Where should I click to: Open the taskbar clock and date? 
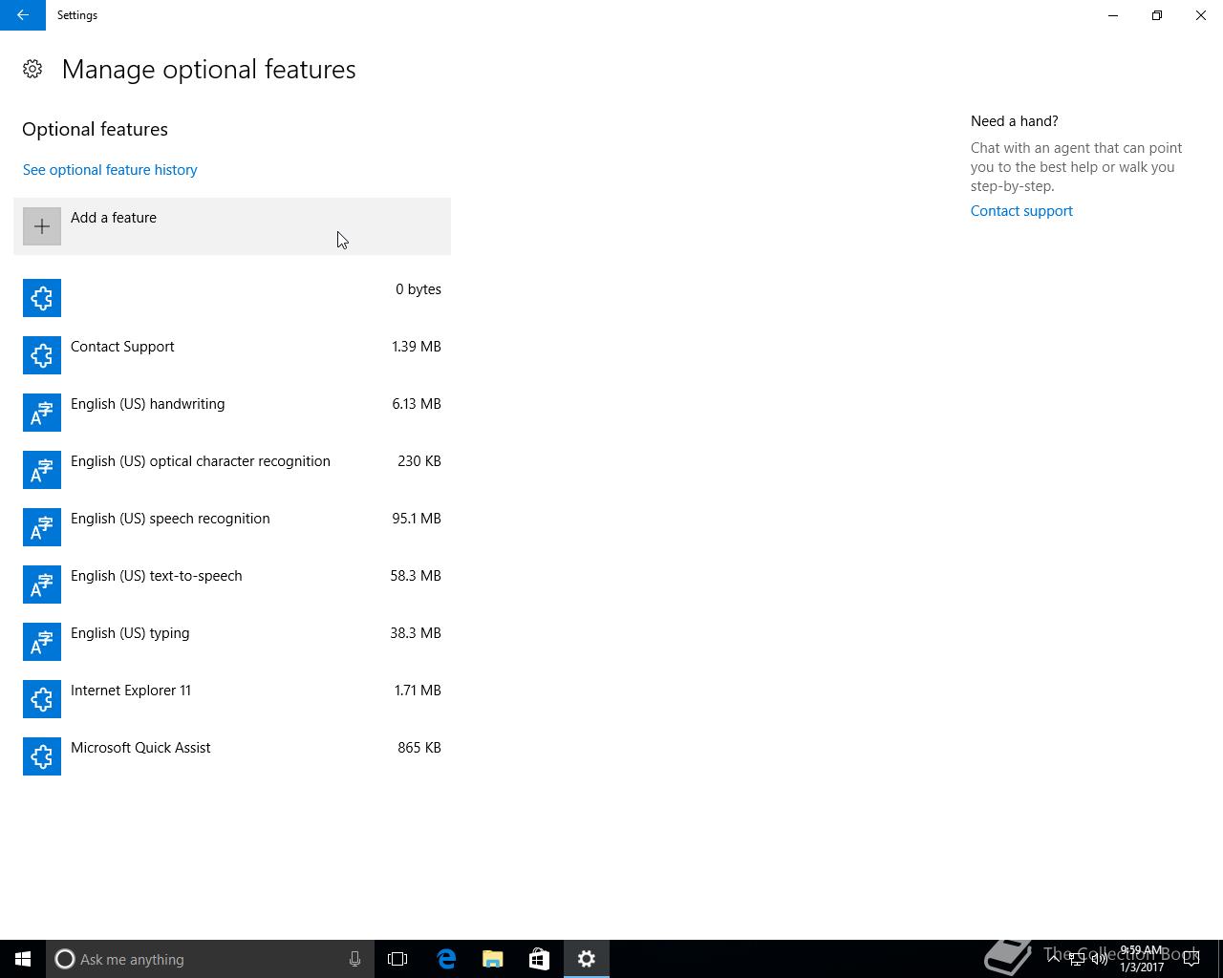(x=1142, y=959)
